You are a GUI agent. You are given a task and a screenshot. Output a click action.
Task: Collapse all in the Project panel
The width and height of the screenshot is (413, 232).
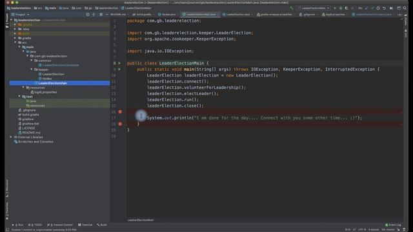pos(94,14)
